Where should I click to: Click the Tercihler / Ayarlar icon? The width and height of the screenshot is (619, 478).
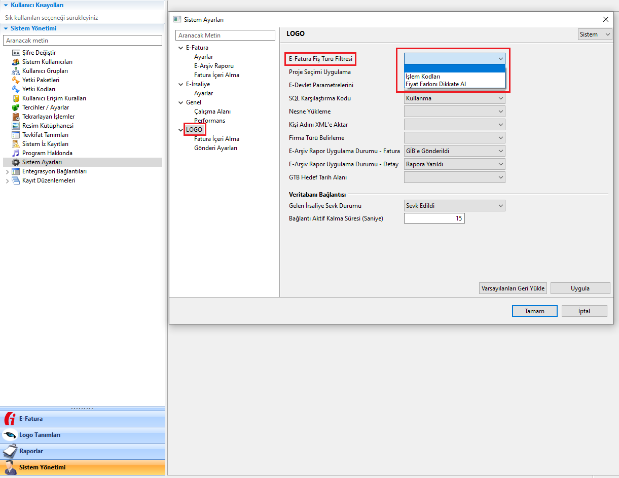pyautogui.click(x=16, y=107)
